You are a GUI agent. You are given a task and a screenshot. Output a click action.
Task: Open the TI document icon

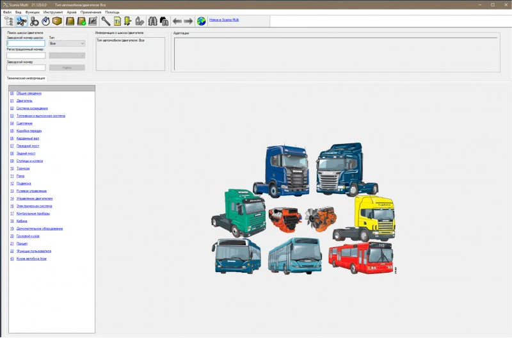pyautogui.click(x=117, y=22)
